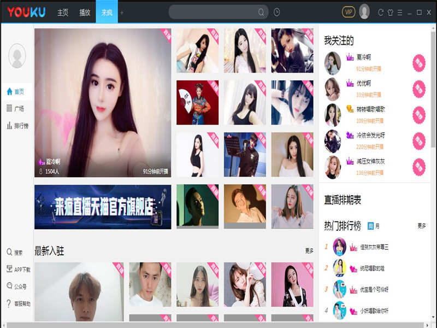Open the user avatar in top bar
Viewport: 437px width, 328px height.
point(364,12)
